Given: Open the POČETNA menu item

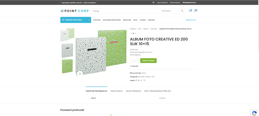Looking at the screenshot, I should point(97,20).
